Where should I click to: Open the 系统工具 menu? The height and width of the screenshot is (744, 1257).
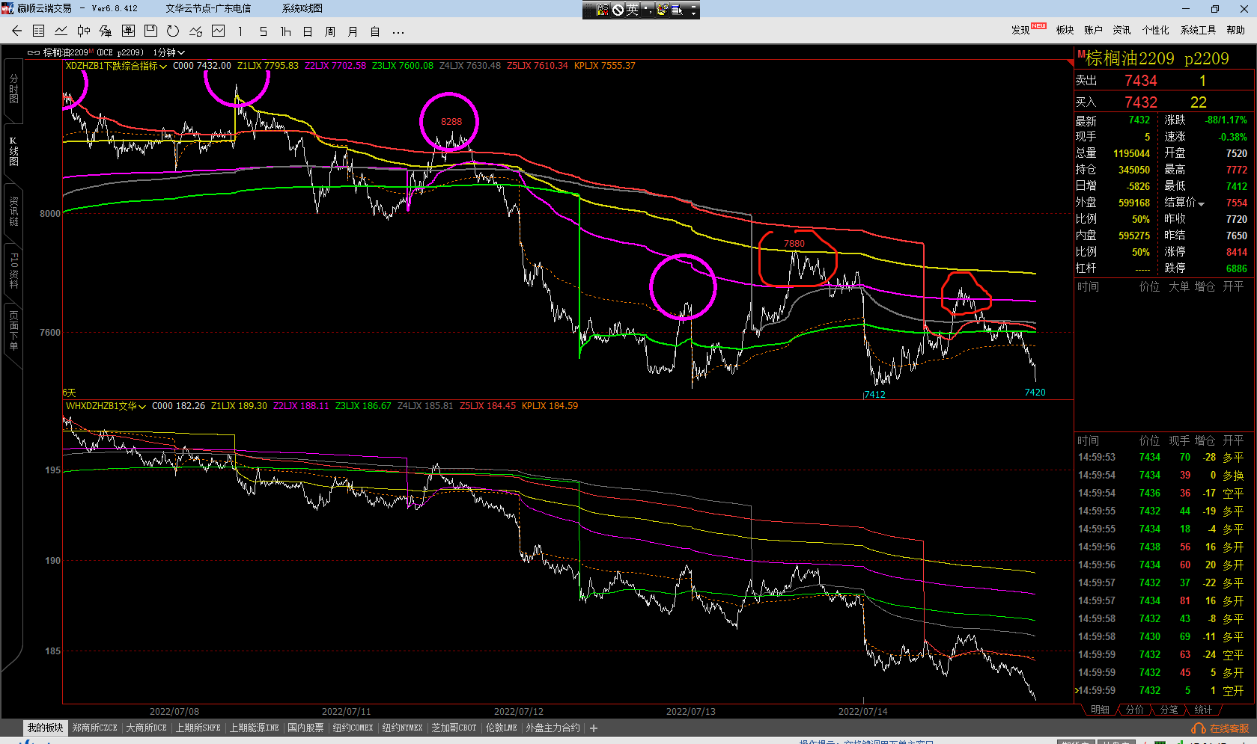click(x=1198, y=30)
